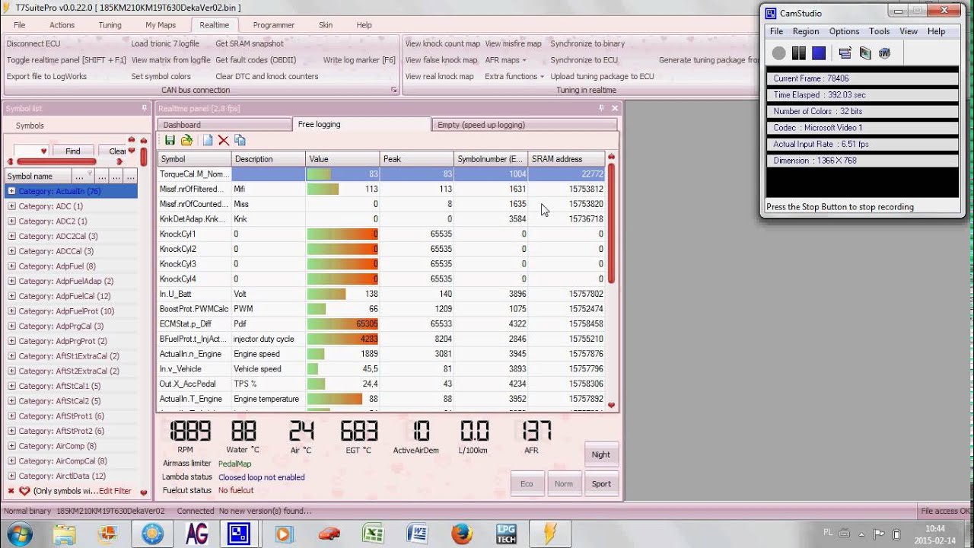Click the LPG TECH taskbar icon
The height and width of the screenshot is (548, 974).
505,534
